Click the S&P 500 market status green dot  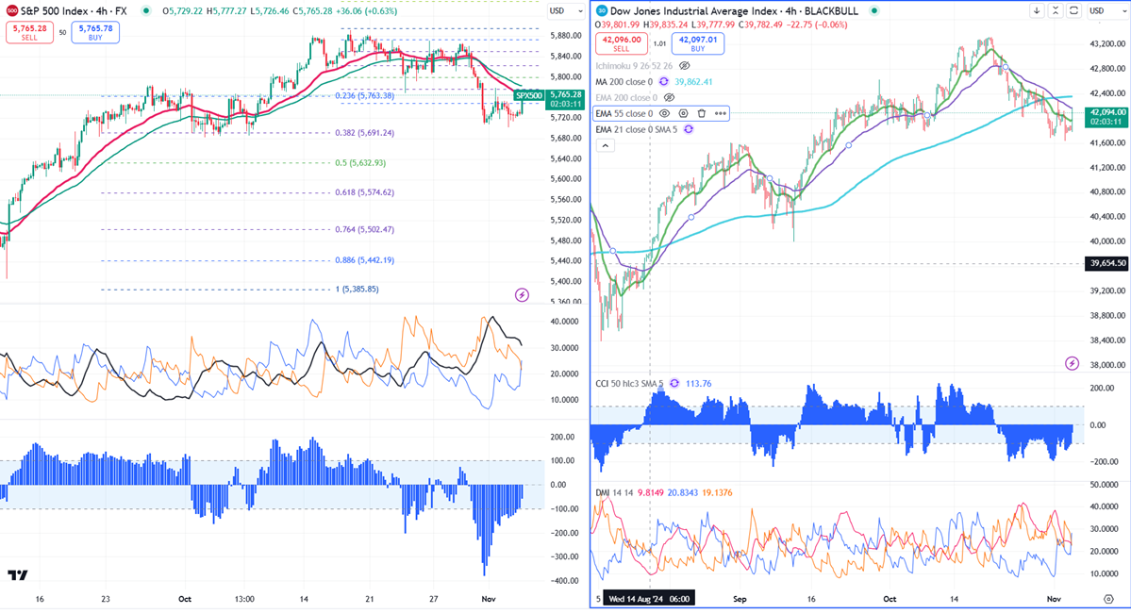click(x=146, y=10)
